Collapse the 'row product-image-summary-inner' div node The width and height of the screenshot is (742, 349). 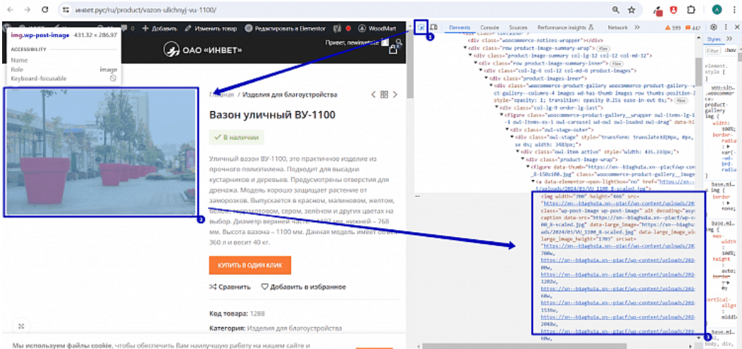click(476, 63)
